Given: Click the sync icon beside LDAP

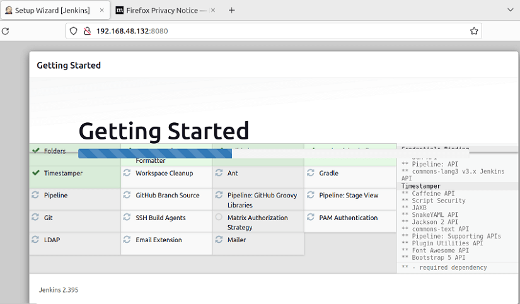Looking at the screenshot, I should point(35,239).
